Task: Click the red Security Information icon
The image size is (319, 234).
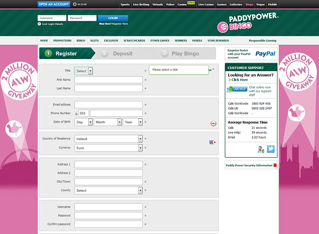Action: (275, 165)
